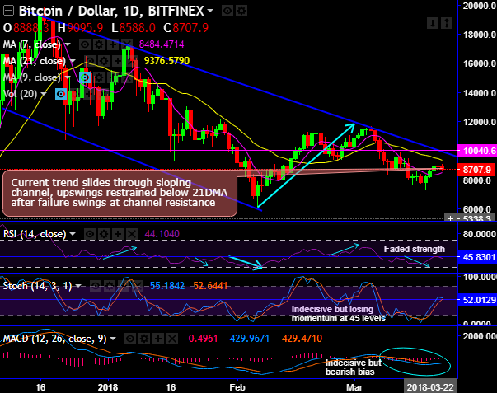
Task: Click the plus icon on MA (21, close)
Action: click(118, 61)
